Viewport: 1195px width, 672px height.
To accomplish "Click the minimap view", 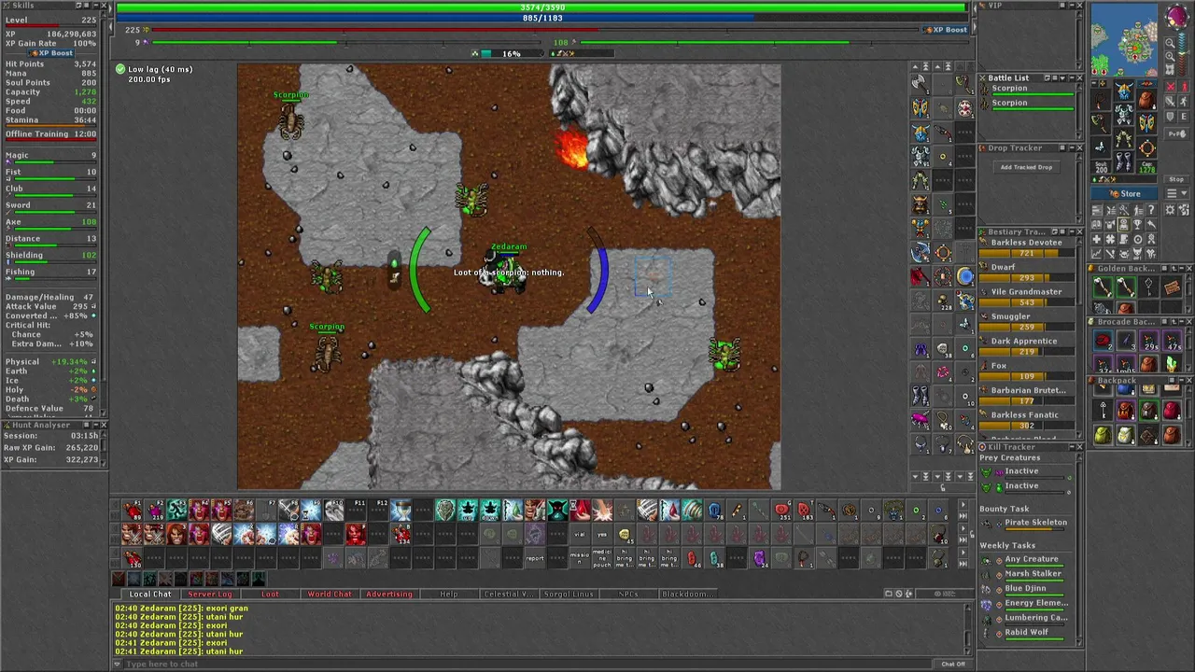I will pyautogui.click(x=1124, y=39).
